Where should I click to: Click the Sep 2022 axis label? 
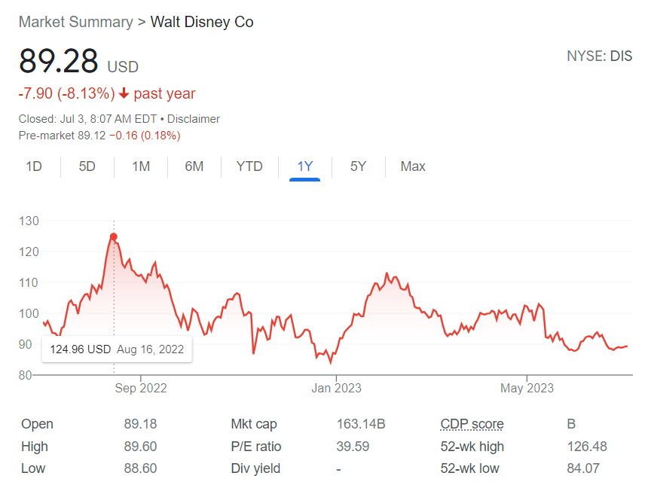click(141, 389)
